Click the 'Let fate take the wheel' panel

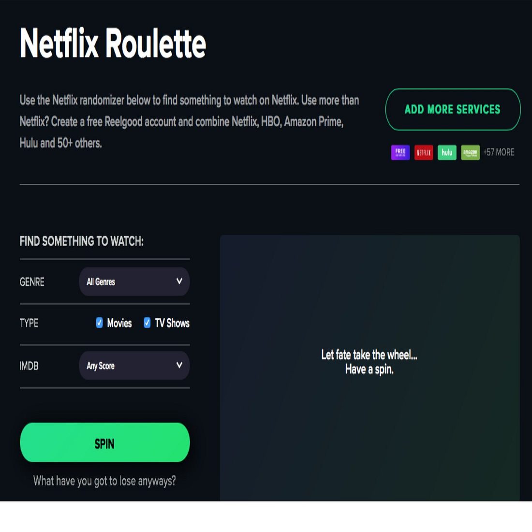369,368
